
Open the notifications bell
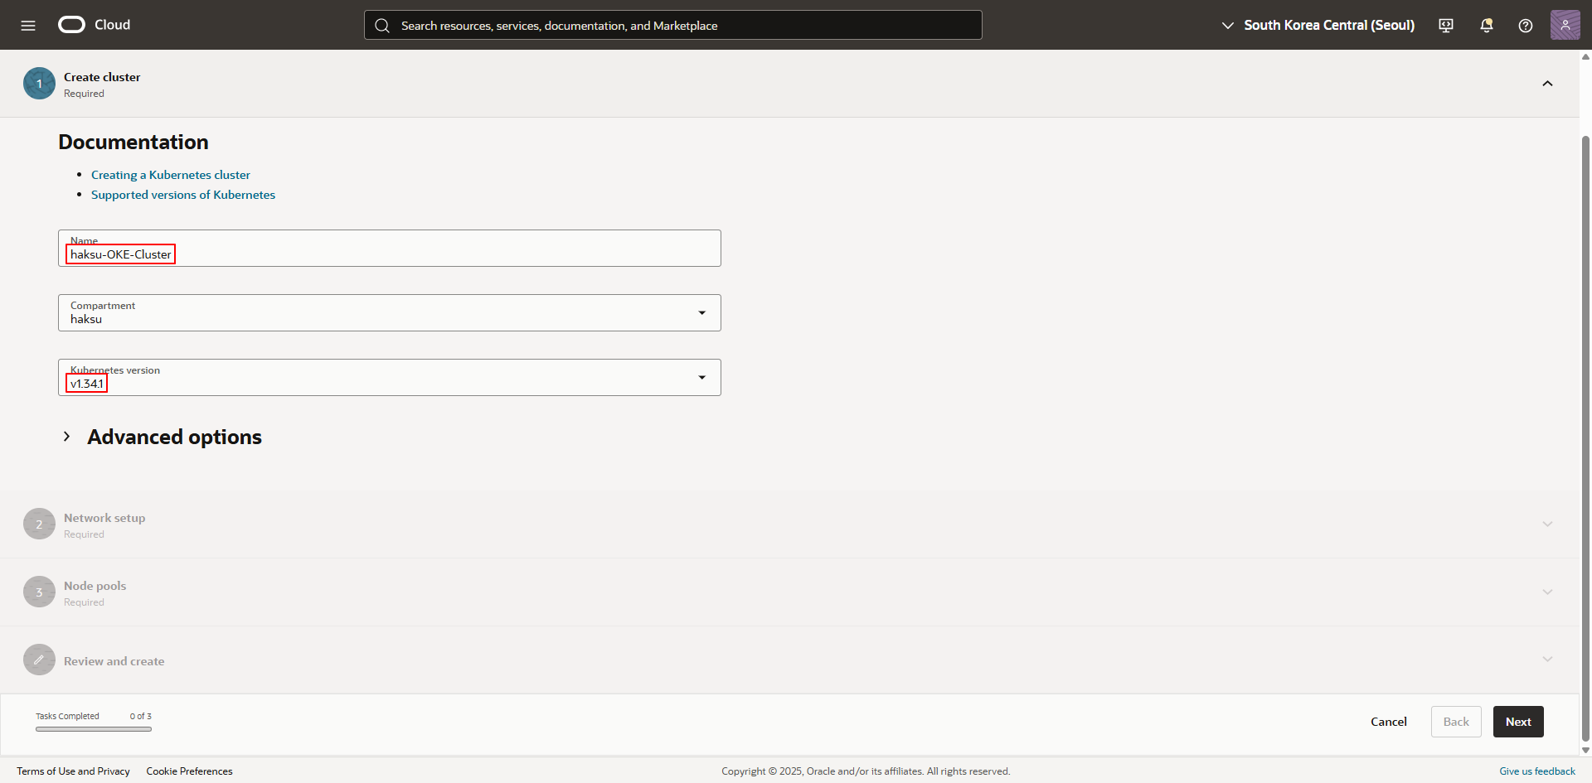[x=1486, y=26]
